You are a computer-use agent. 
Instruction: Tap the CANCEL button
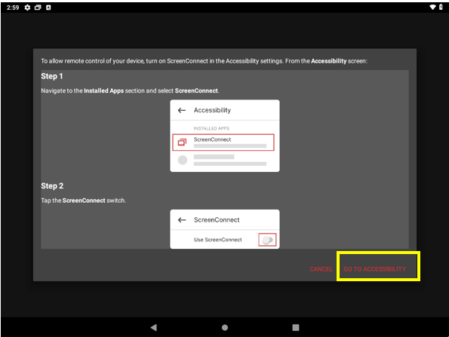pyautogui.click(x=321, y=269)
